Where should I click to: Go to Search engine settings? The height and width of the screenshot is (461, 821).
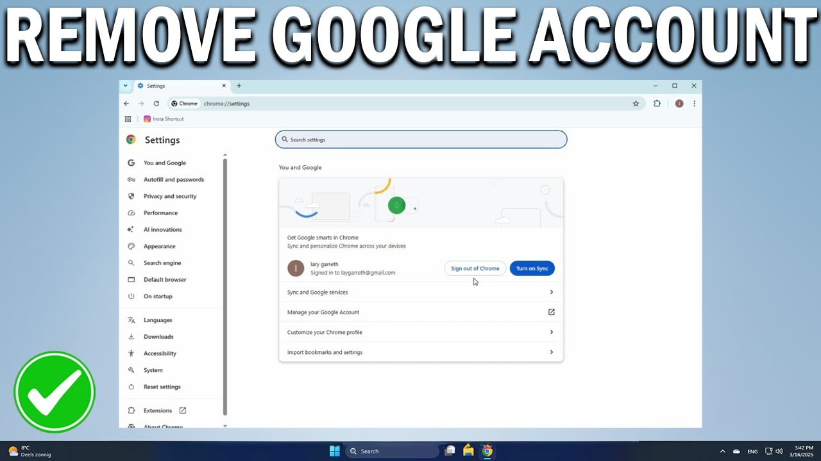162,263
